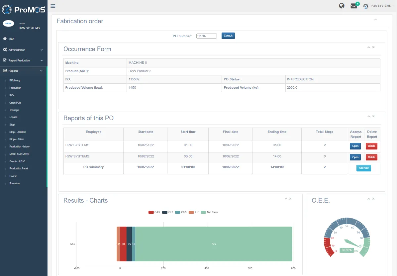Toggle CLRS series in chart legend
This screenshot has width=397, height=276.
[x=154, y=212]
